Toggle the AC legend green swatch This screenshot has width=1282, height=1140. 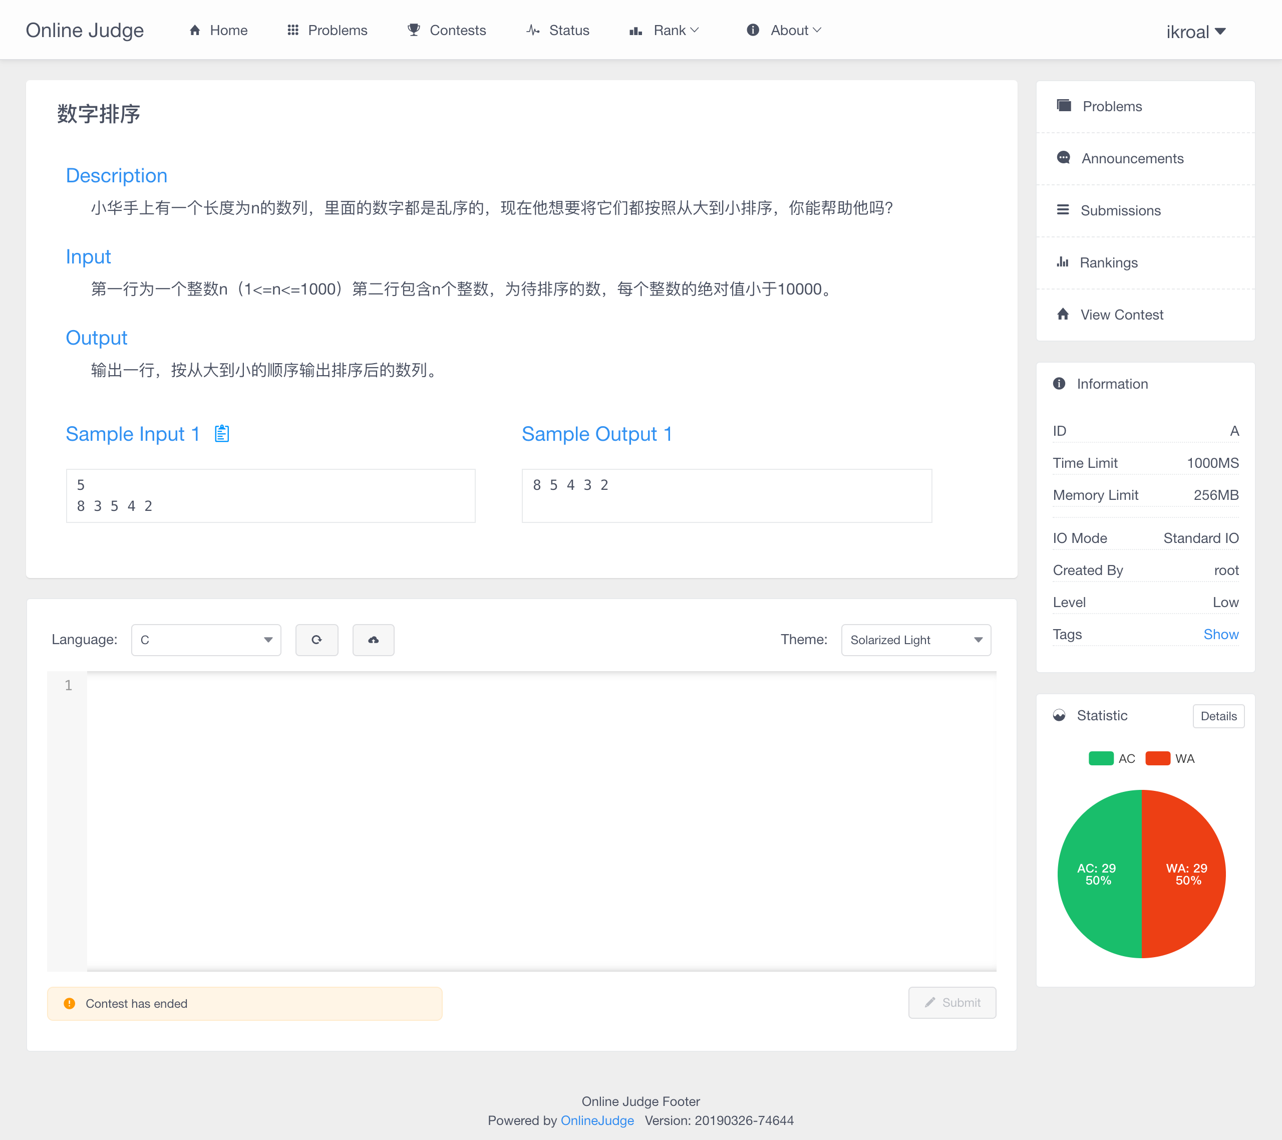(x=1101, y=758)
